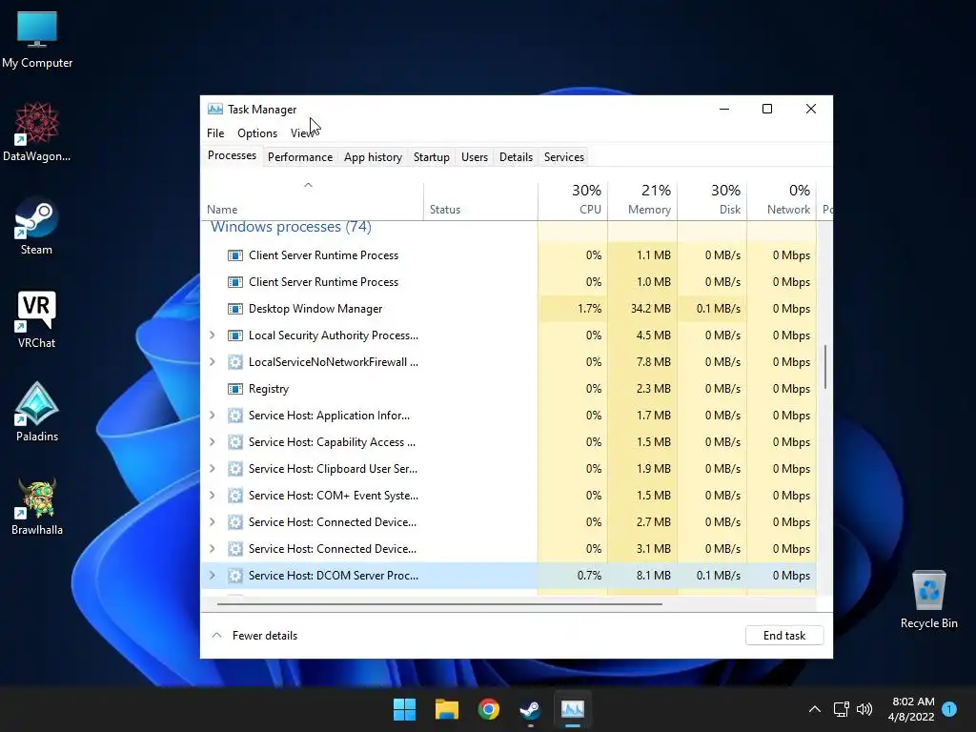Select the Desktop Window Manager process row

tap(509, 309)
